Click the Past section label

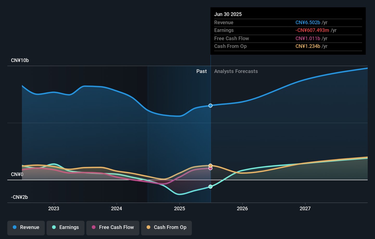(201, 71)
